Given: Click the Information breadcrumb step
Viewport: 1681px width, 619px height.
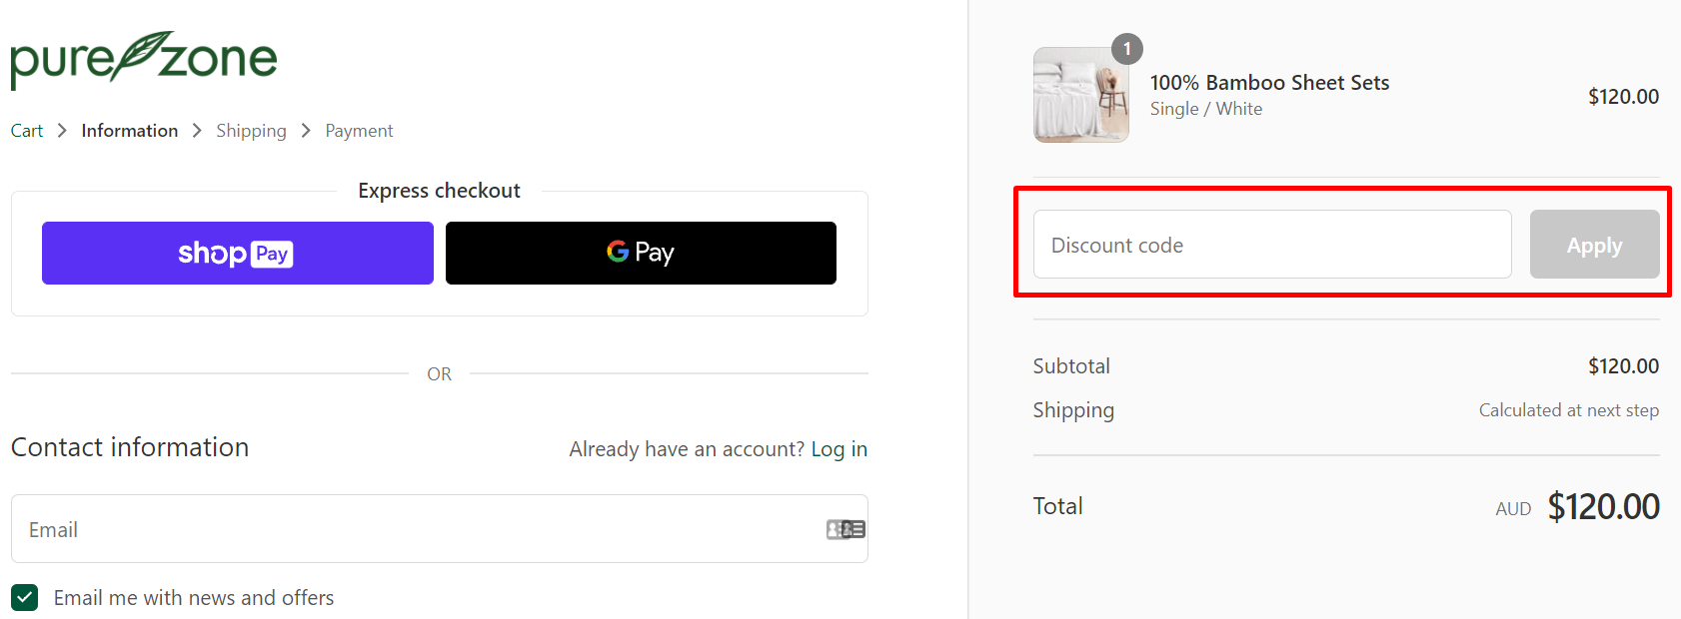Looking at the screenshot, I should point(129,130).
